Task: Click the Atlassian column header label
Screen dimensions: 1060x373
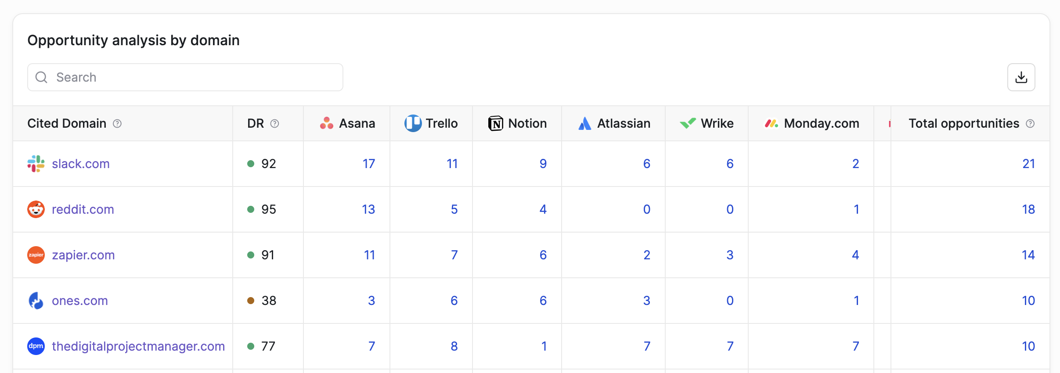Action: (624, 123)
